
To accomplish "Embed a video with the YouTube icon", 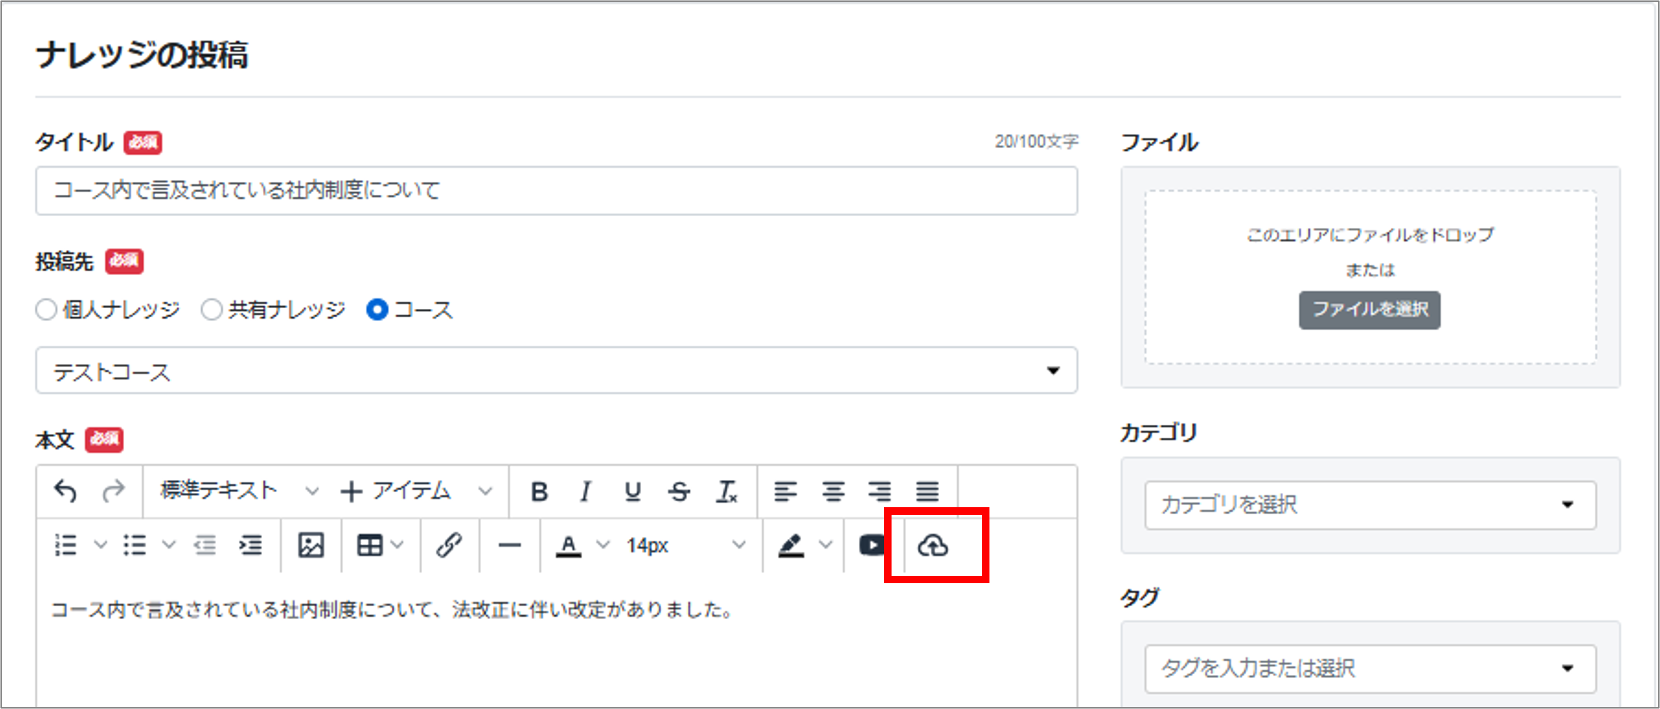I will pos(872,545).
